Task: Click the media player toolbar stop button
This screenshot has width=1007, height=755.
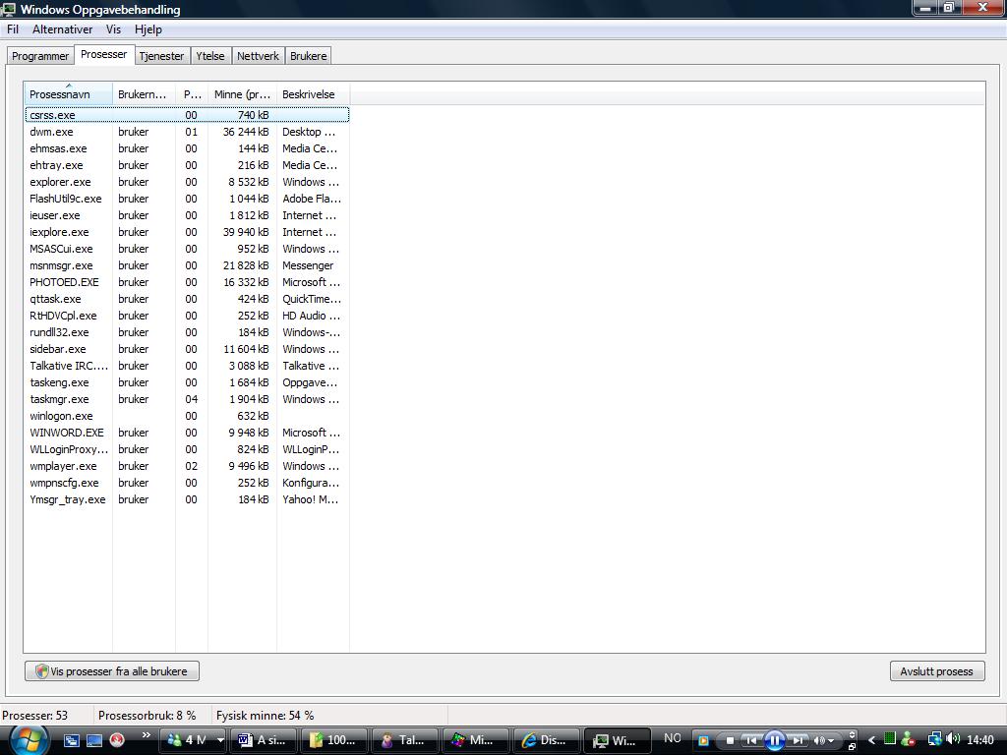Action: (730, 741)
